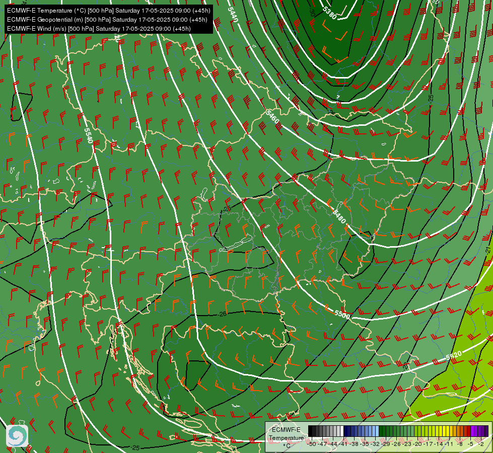
Task: Click the ECMWF-E Temperature 500 hPa title line
Action: (108, 11)
